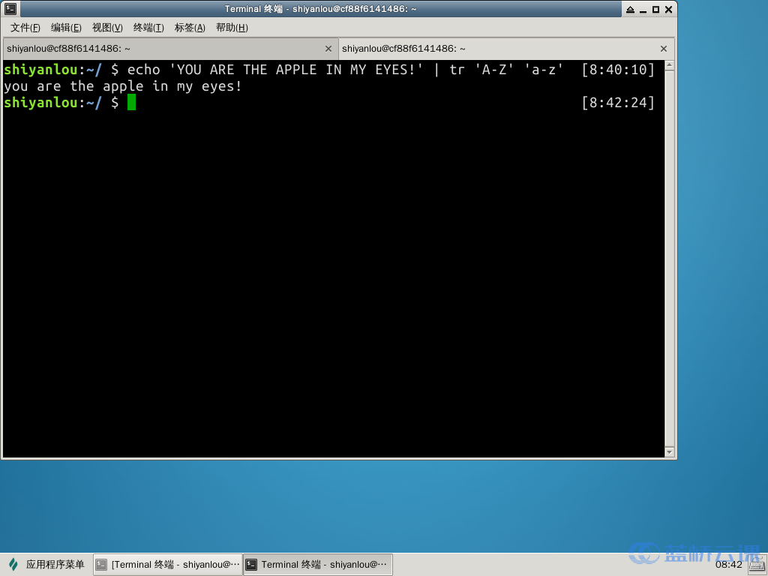Click the terminal scrollbar track
Image resolution: width=768 pixels, height=576 pixels.
point(670,262)
